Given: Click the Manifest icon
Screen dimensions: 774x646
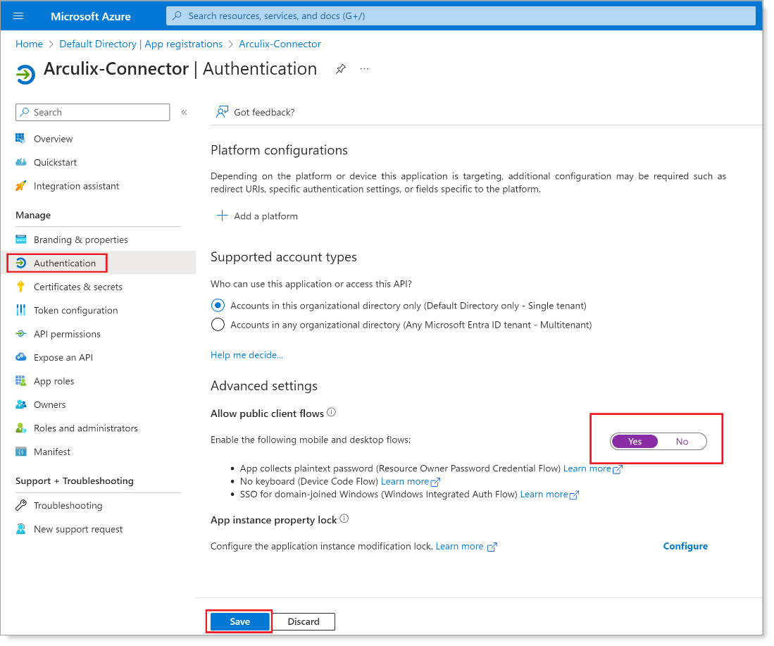Looking at the screenshot, I should 20,452.
